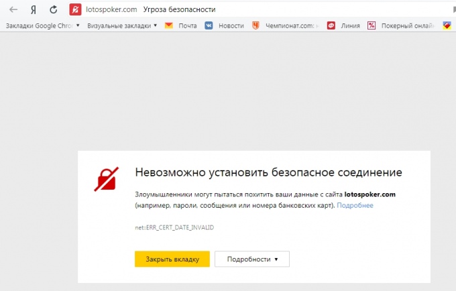Follow the blue Подробнее link
456x291 pixels.
point(355,205)
